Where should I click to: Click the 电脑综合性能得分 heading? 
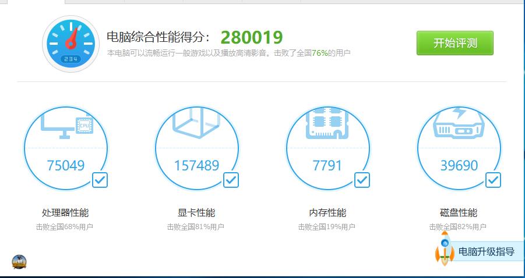(158, 37)
